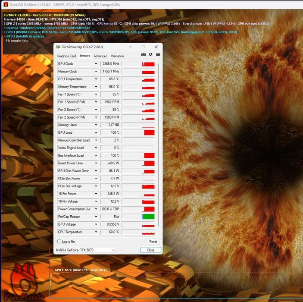
Task: Expand the Memory Clock sensor dropdown
Action: pyautogui.click(x=96, y=71)
